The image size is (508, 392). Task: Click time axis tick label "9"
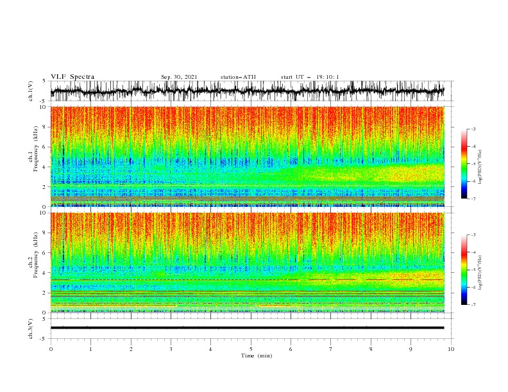tap(411, 349)
